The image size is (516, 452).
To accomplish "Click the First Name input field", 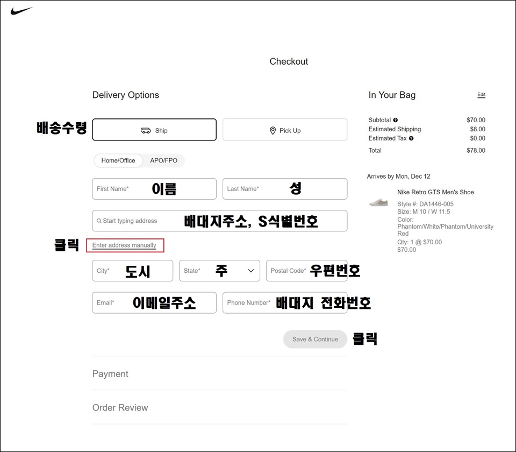I will pyautogui.click(x=154, y=189).
